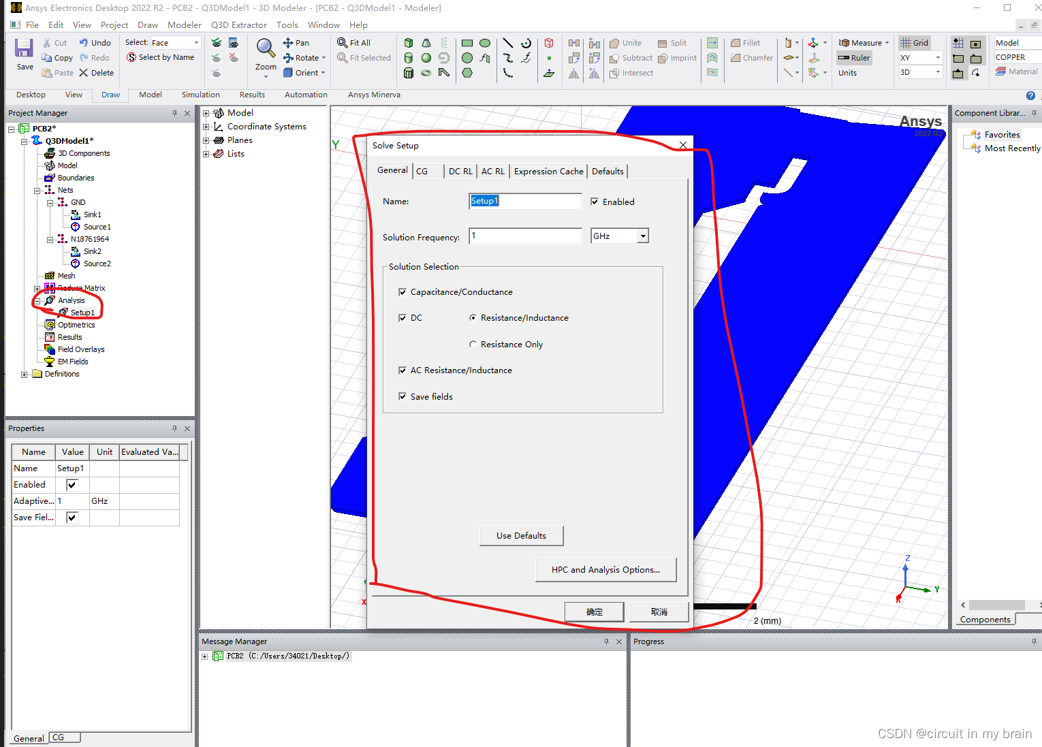
Task: Click the Copy toolbar button
Action: point(57,58)
